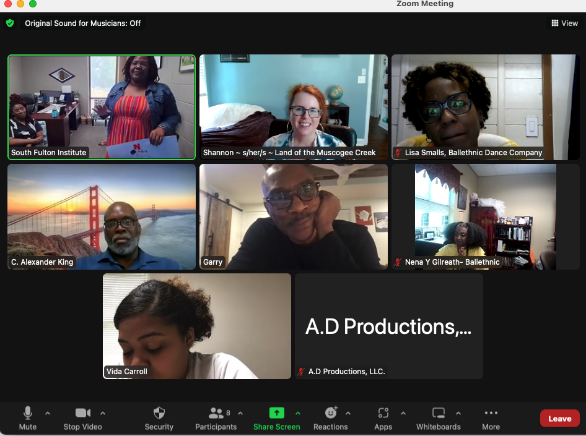Screen dimensions: 586x436
Task: Click the A.D Productions, LLC. name label
Action: 346,372
